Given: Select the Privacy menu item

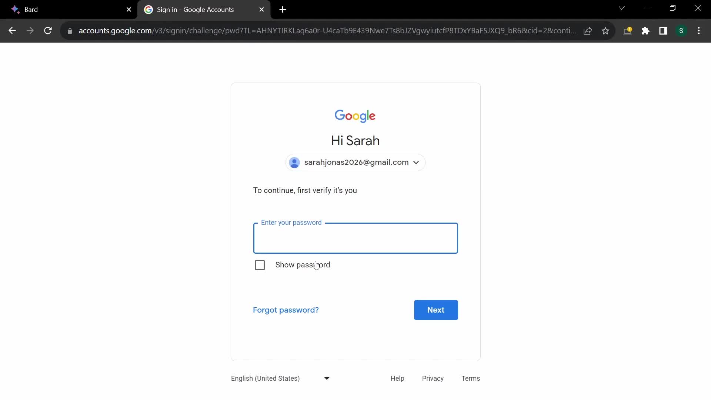Looking at the screenshot, I should click(433, 379).
